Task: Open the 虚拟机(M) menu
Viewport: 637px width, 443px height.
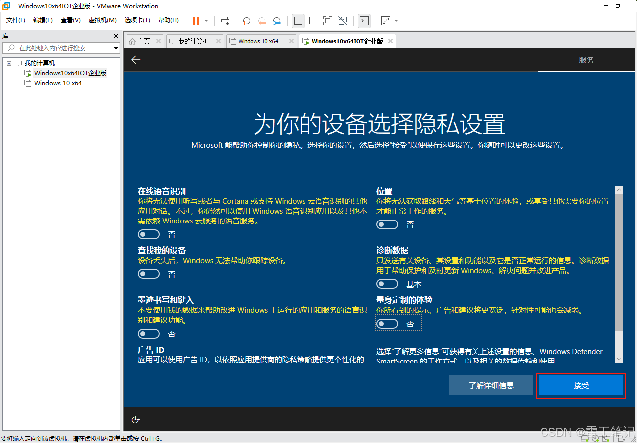Action: coord(102,20)
